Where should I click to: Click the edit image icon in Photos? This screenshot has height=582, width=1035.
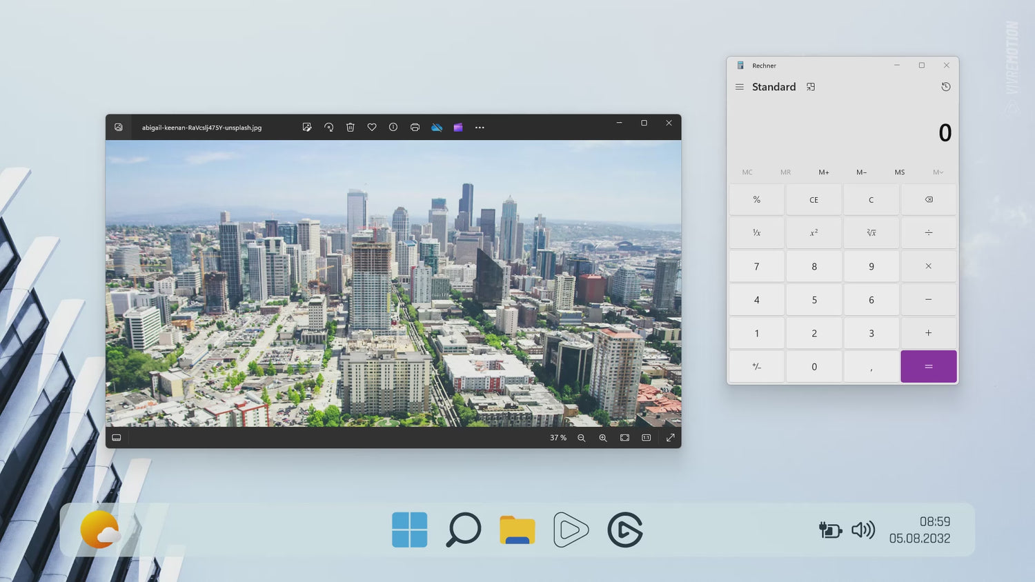point(307,128)
